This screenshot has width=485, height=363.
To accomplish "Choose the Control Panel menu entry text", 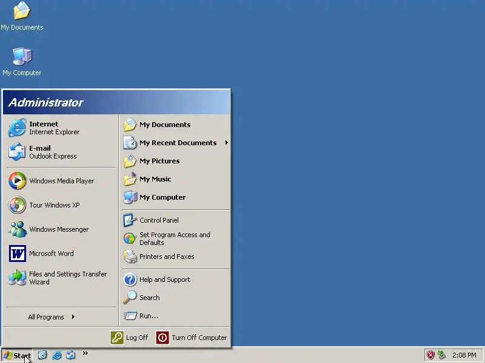I will click(x=159, y=220).
